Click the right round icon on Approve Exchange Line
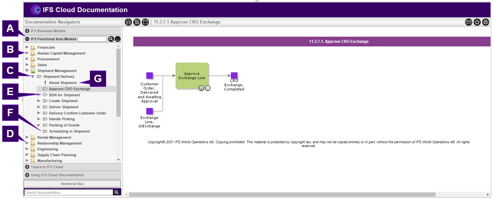The height and width of the screenshot is (200, 493). click(208, 89)
